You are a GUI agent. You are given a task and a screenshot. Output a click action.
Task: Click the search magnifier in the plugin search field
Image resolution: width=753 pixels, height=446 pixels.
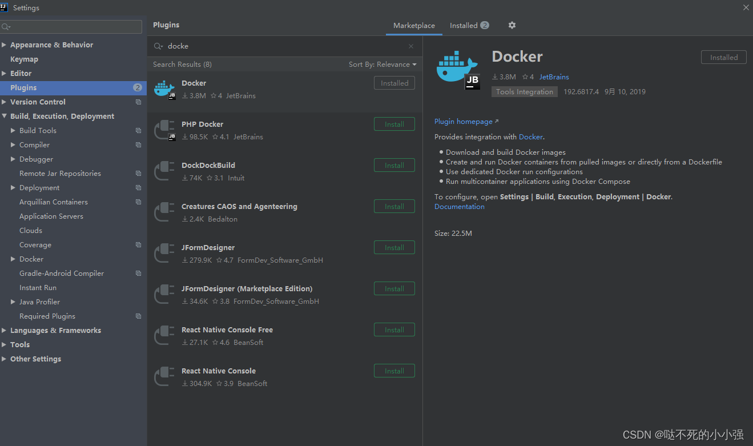pos(158,46)
